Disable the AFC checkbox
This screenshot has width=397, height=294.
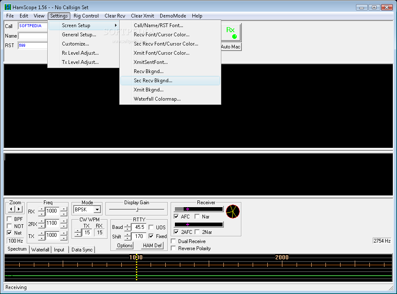(176, 216)
